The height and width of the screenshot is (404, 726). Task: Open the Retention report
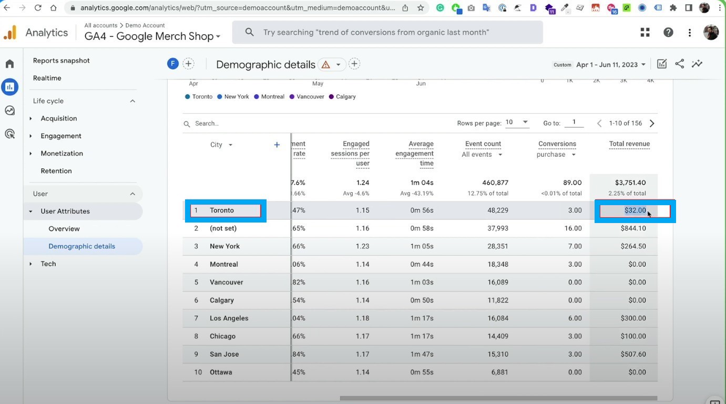point(56,171)
